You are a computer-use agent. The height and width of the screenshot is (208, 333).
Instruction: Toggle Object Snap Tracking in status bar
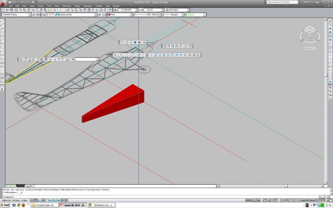tap(51, 200)
